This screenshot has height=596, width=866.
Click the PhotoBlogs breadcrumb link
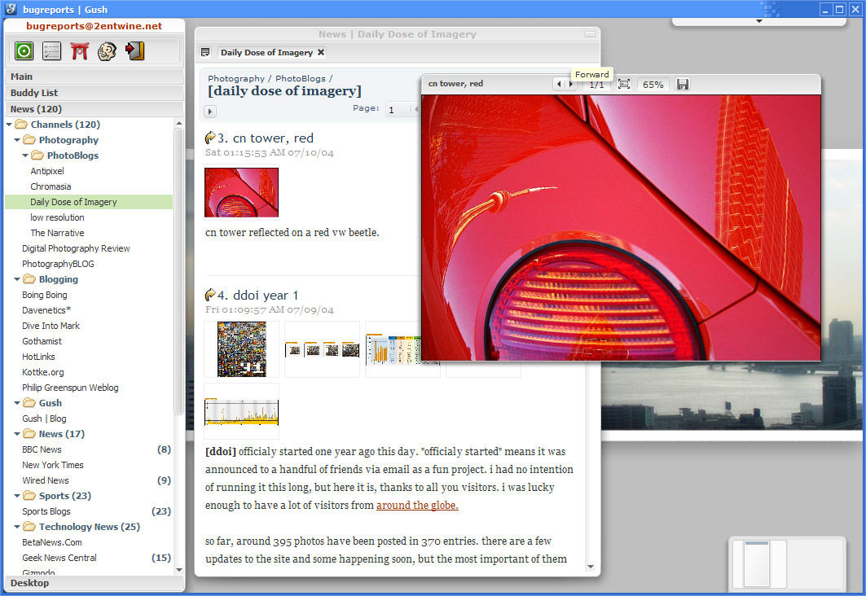(x=301, y=78)
